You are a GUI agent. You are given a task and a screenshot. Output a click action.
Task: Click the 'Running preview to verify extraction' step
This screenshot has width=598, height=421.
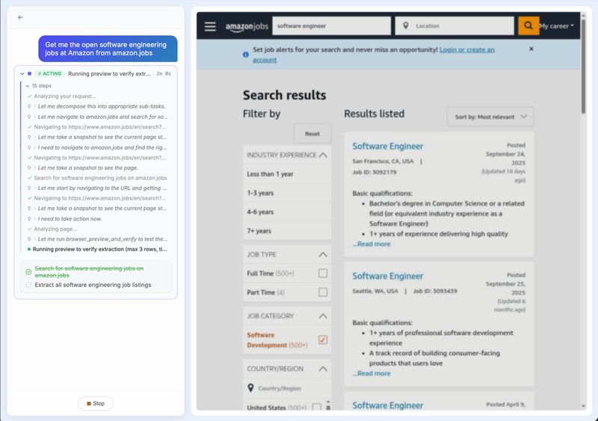[99, 249]
